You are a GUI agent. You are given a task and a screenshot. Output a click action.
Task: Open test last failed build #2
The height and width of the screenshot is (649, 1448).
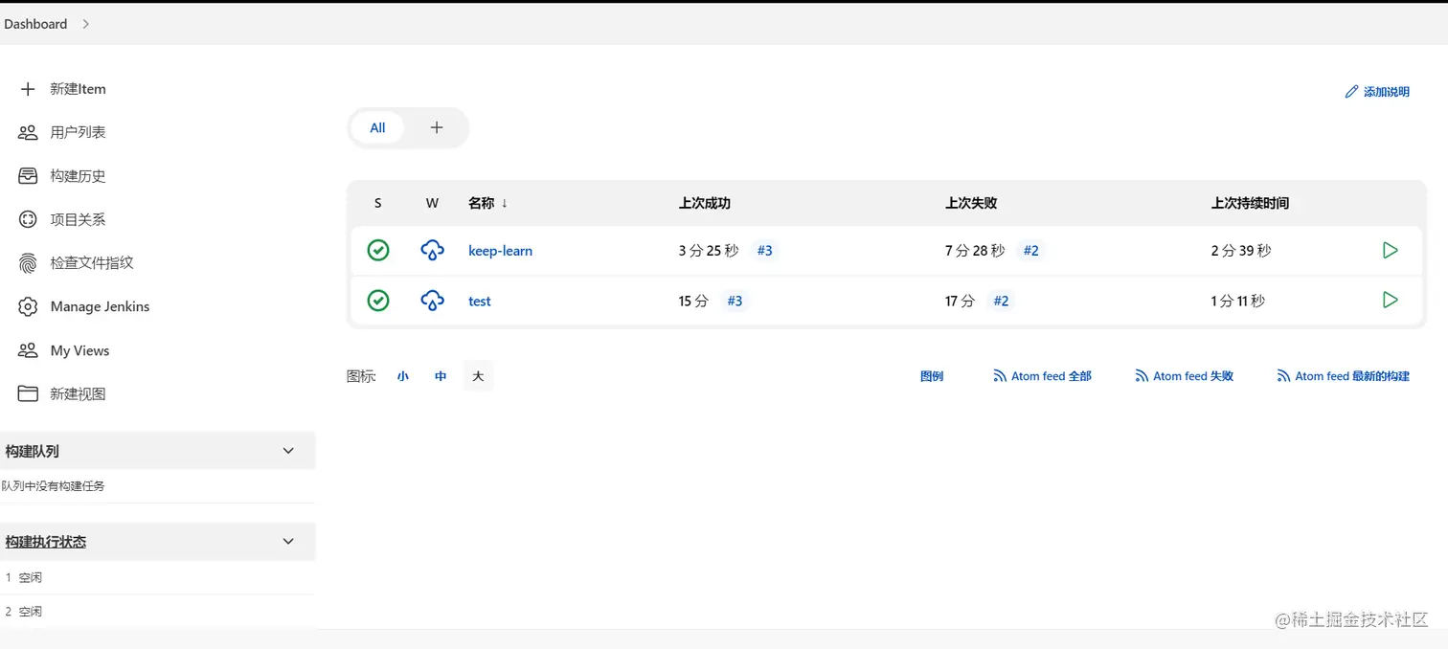click(x=1001, y=301)
